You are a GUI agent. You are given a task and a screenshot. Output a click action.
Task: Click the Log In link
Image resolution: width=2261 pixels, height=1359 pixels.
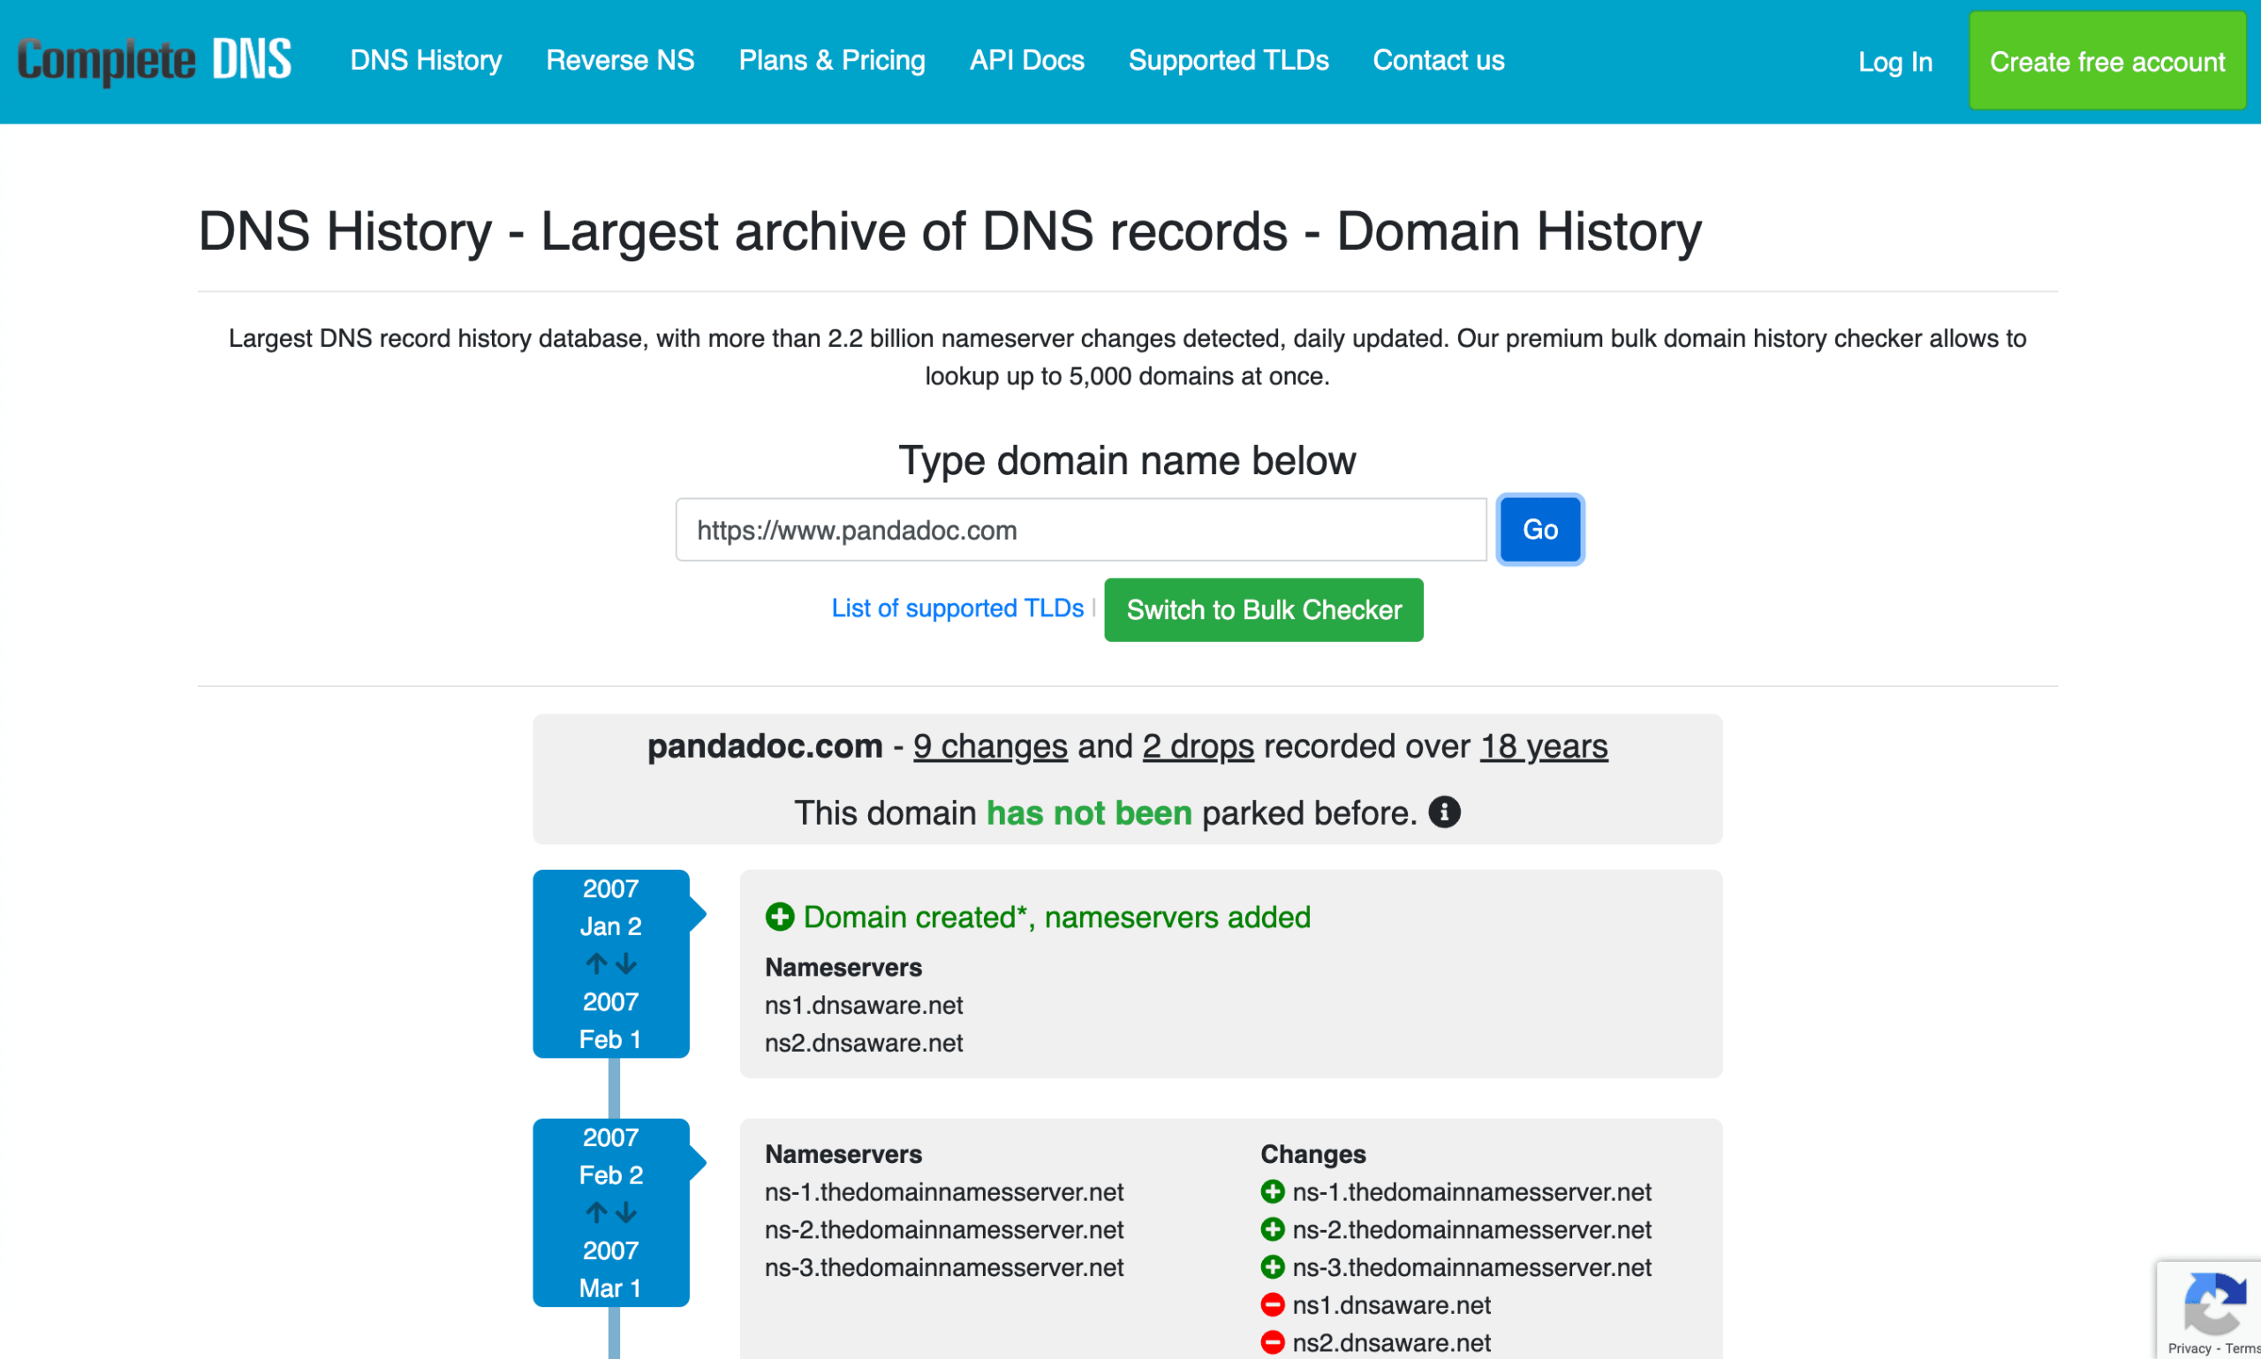1894,63
